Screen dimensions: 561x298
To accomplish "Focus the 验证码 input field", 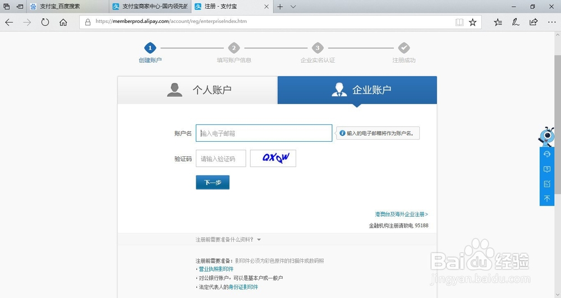I will coord(220,159).
